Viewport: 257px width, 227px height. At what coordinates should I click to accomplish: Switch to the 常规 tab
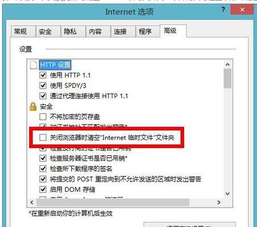[x=23, y=31]
